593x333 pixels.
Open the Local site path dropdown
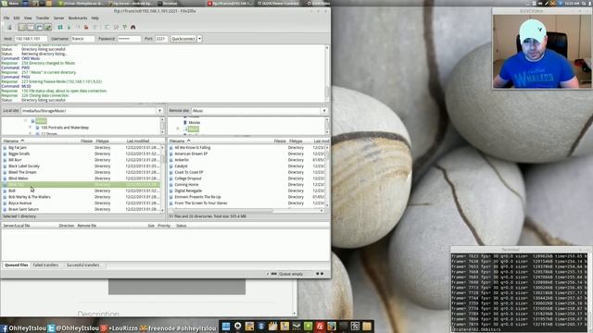point(159,111)
